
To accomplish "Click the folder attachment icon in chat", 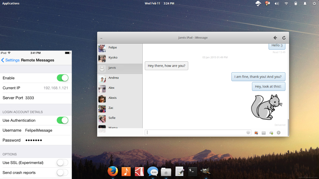I will (x=263, y=133).
